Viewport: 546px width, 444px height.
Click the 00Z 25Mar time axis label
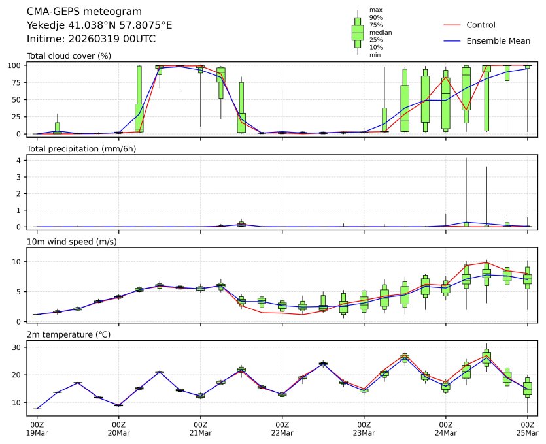click(527, 428)
